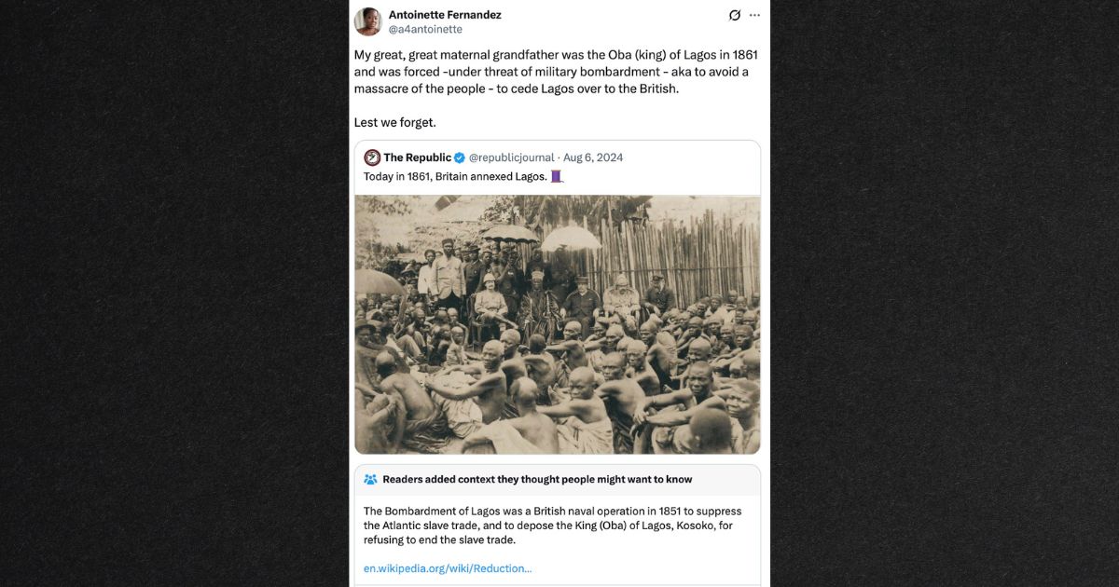Open The Republic account name

[x=417, y=157]
